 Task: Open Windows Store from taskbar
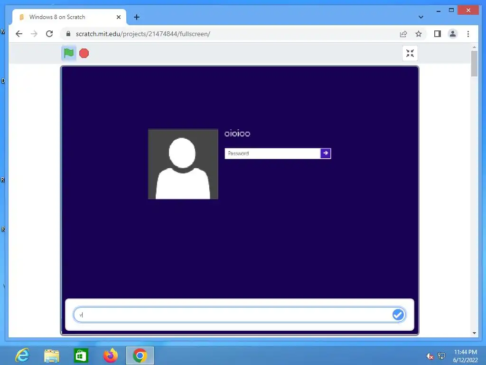click(x=81, y=355)
